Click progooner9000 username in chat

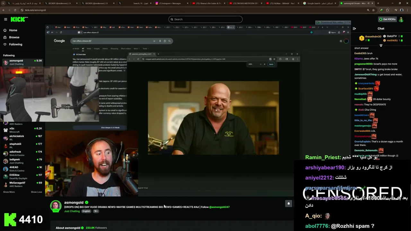363,64
